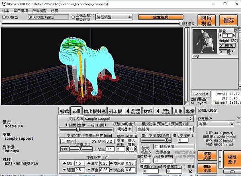Open the 路徑類型 dropdown
Image resolution: width=241 pixels, height=176 pixels.
pos(114,17)
